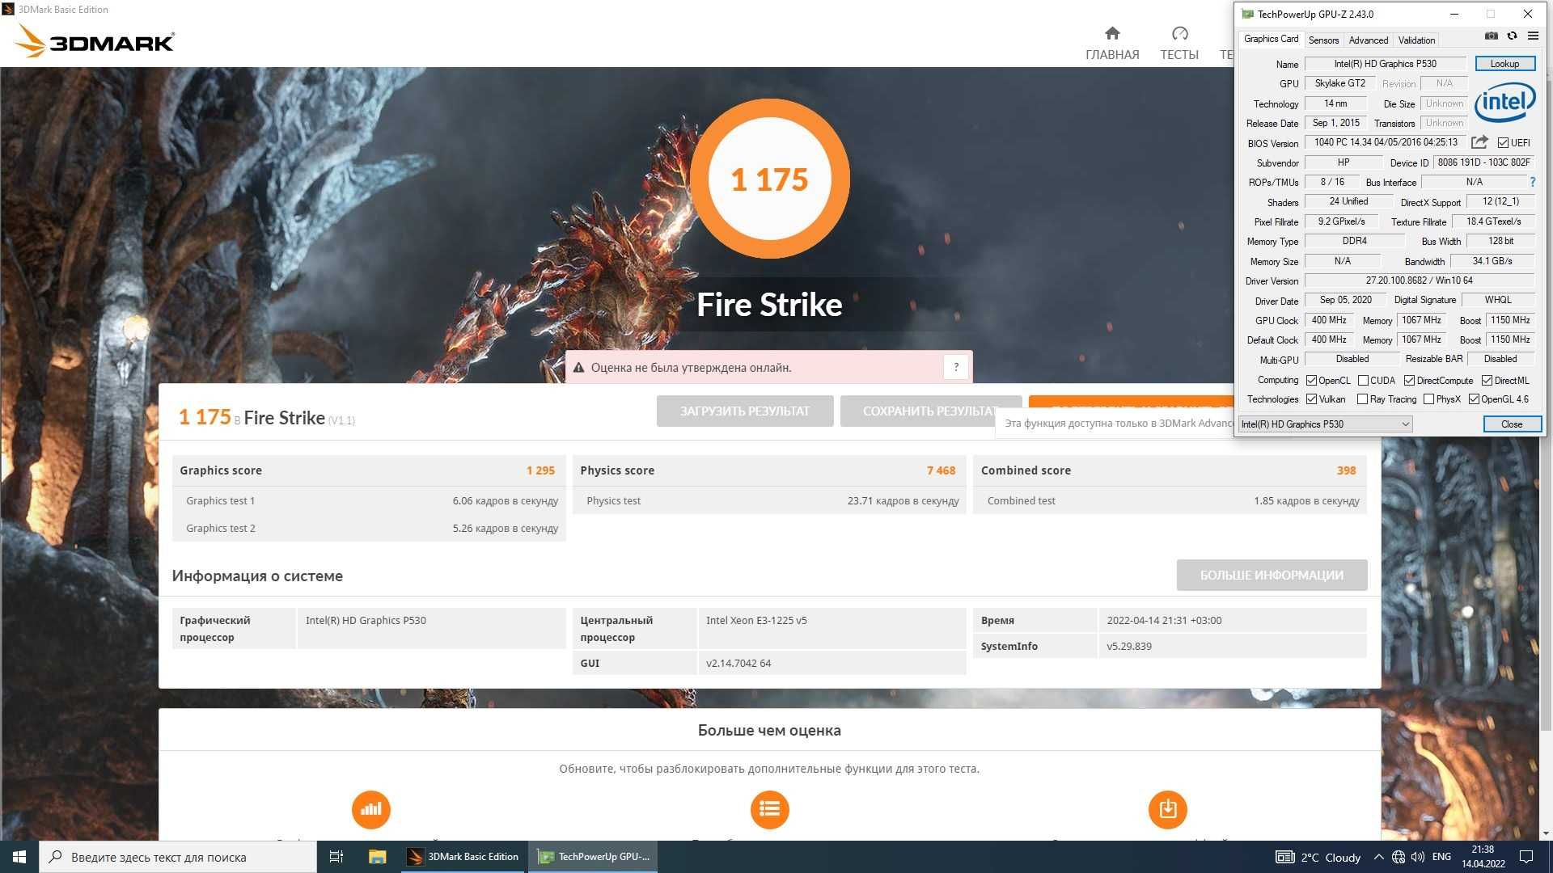Go to the ГЛАВНАЯ home icon in 3DMark
Screen dimensions: 1553x873
pyautogui.click(x=1112, y=33)
